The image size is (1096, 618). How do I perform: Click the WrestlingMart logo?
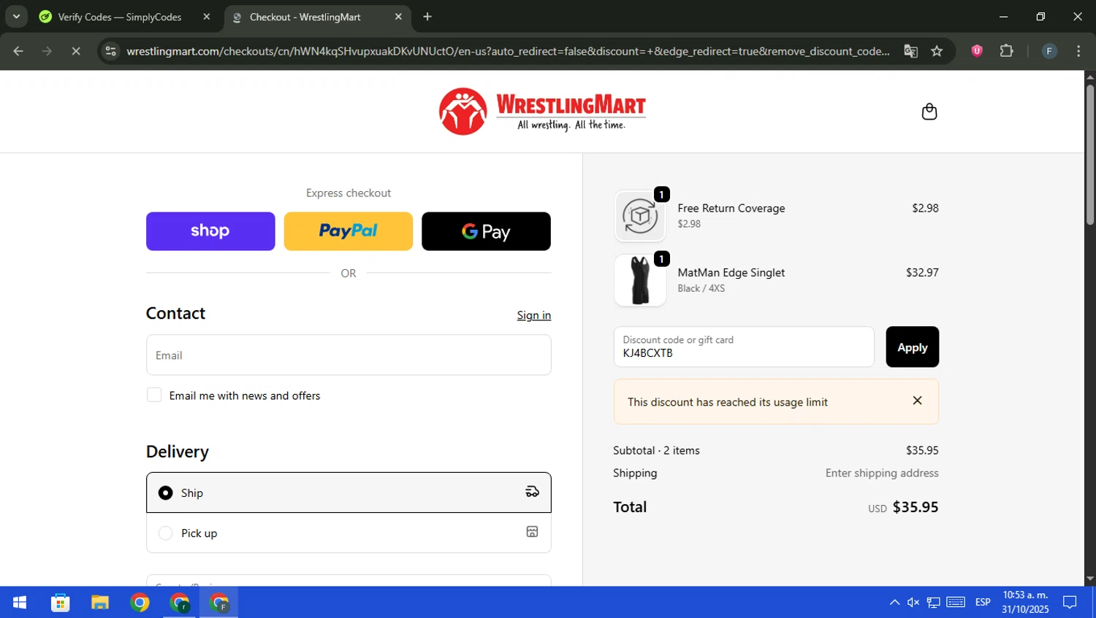pyautogui.click(x=542, y=112)
